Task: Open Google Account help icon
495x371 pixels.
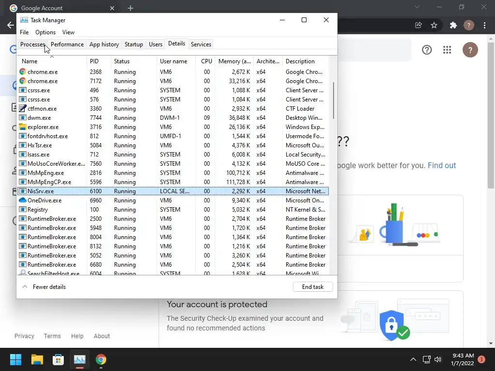Action: [427, 50]
